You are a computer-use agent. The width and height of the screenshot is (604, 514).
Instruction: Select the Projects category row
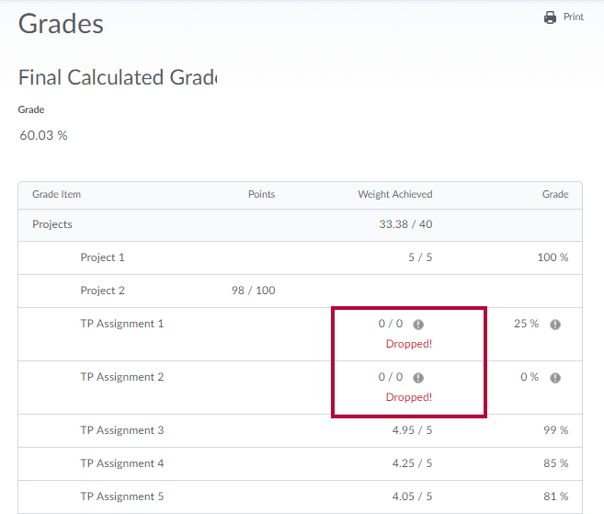tap(300, 225)
